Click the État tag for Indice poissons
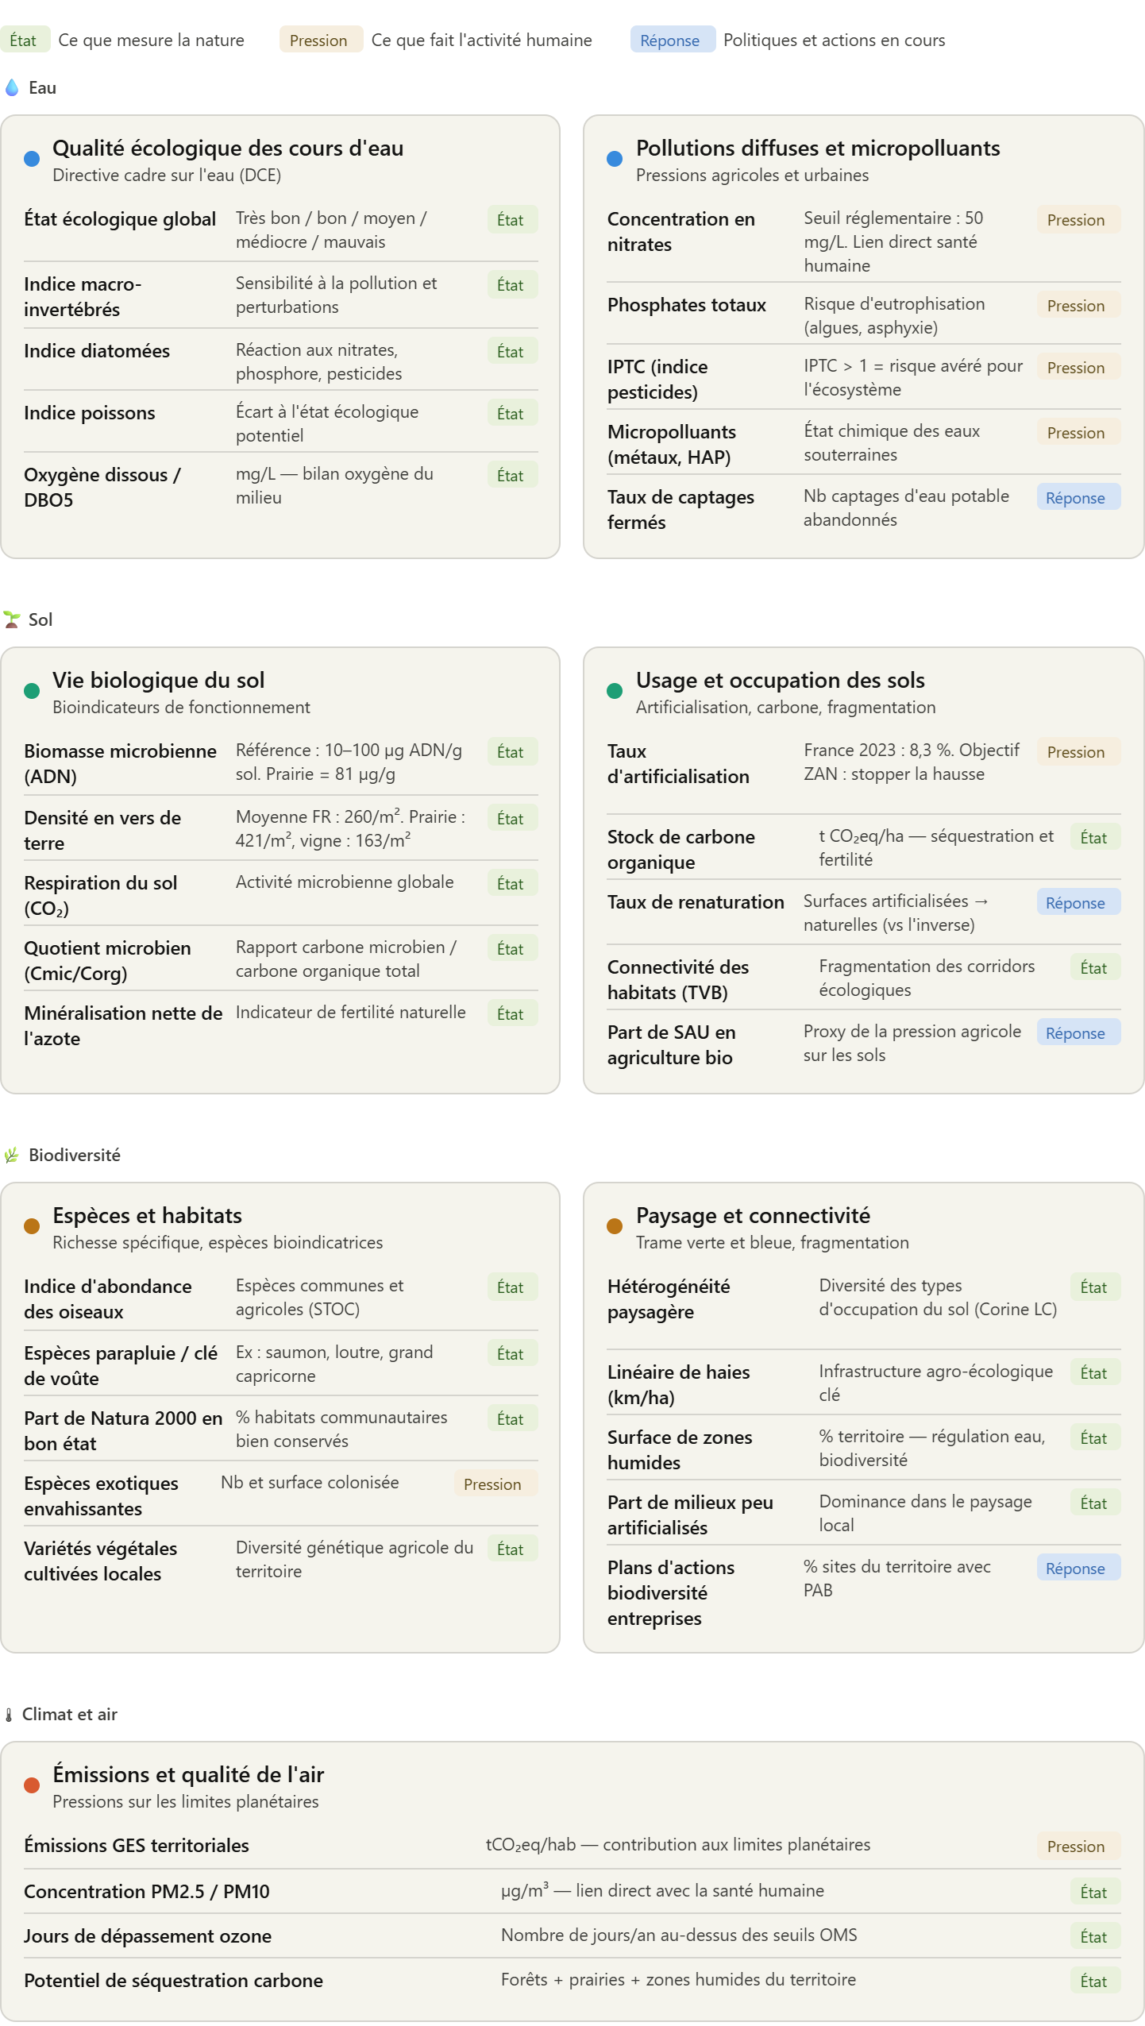 (x=510, y=414)
